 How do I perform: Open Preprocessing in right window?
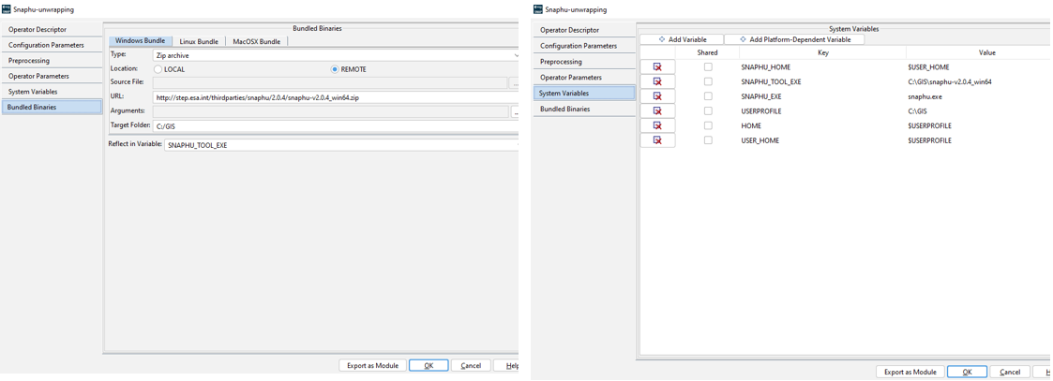point(584,61)
